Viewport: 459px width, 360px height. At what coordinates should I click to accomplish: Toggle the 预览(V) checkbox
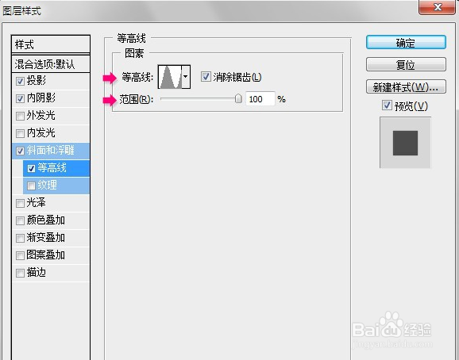(387, 105)
